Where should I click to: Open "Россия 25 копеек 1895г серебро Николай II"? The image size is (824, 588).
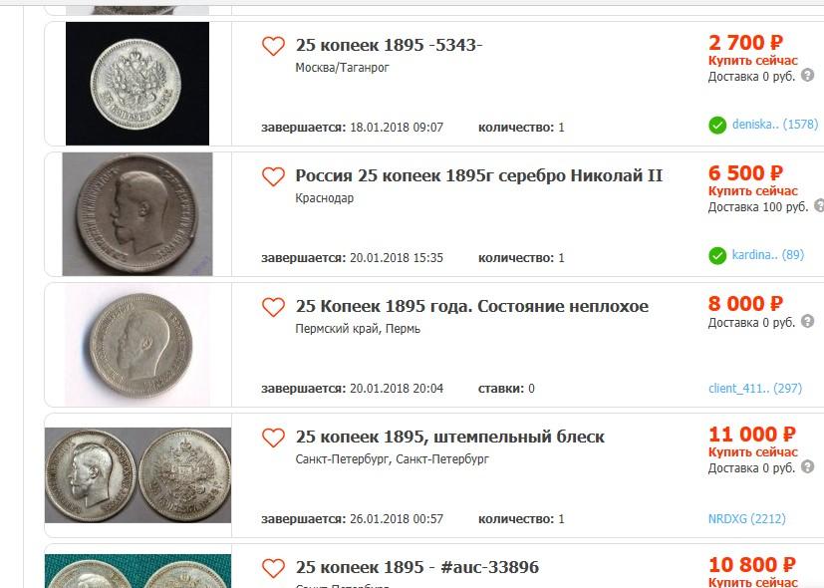(478, 176)
